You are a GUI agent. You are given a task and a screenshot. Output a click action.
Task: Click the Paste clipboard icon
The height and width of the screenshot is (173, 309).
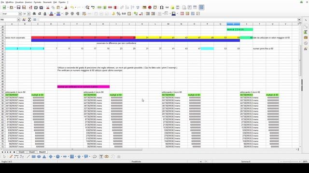click(x=58, y=8)
